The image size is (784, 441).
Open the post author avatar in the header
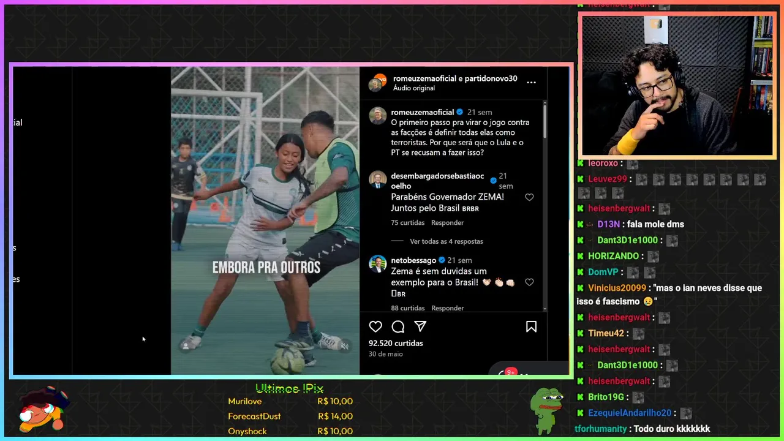pos(377,83)
